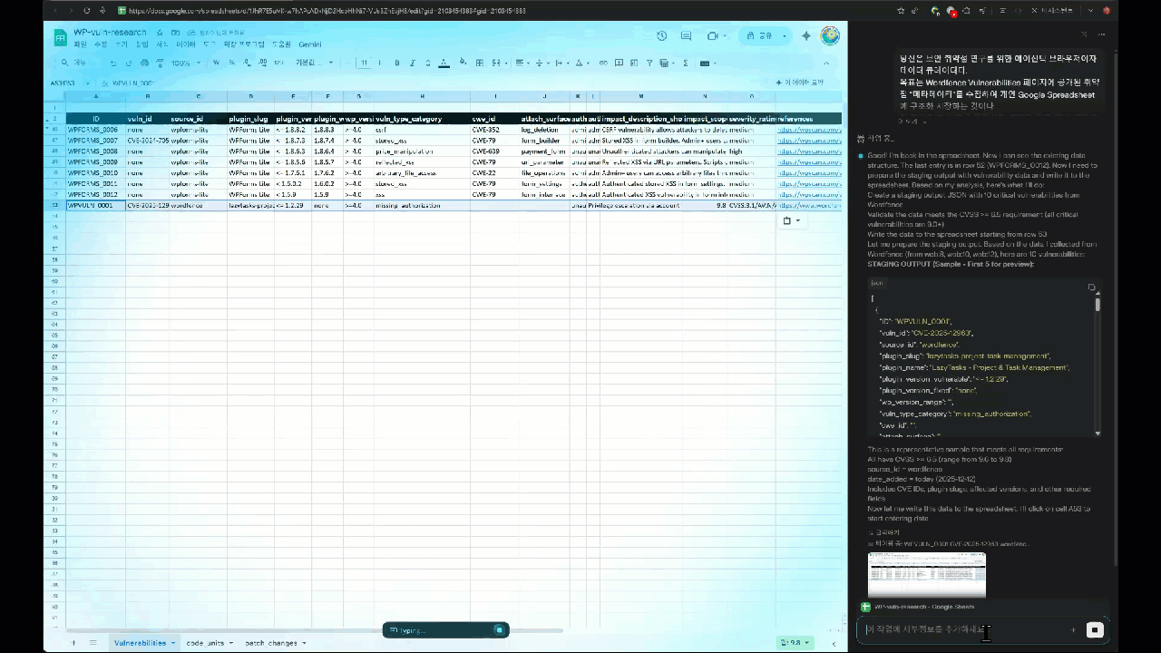Open the borders tool icon
The height and width of the screenshot is (653, 1161).
tap(480, 63)
